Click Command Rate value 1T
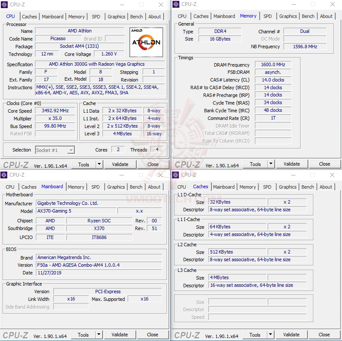This screenshot has width=342, height=341. 273,118
